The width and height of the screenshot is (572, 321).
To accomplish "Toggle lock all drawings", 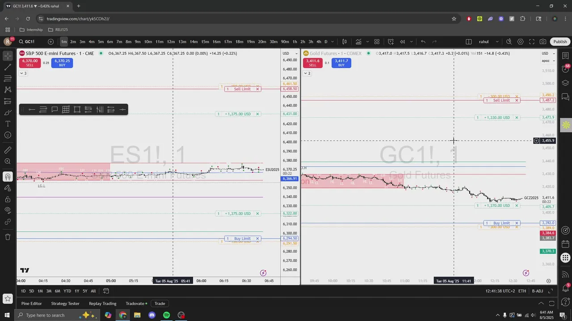I will click(8, 199).
